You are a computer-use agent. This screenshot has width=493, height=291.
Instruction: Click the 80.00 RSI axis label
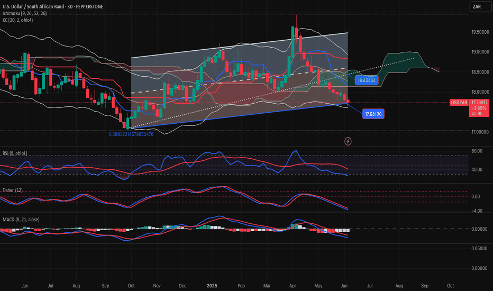(477, 151)
